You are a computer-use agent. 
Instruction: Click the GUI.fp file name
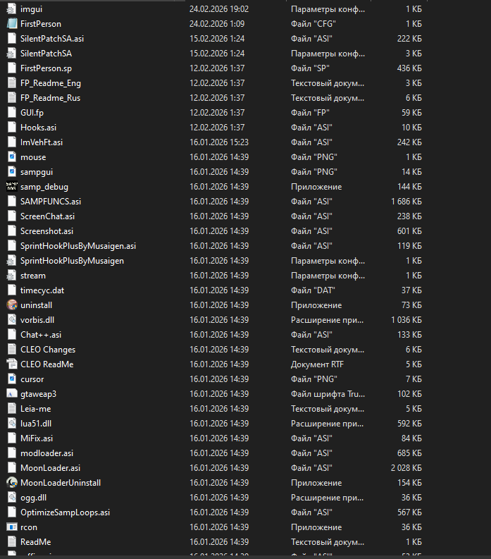[32, 113]
